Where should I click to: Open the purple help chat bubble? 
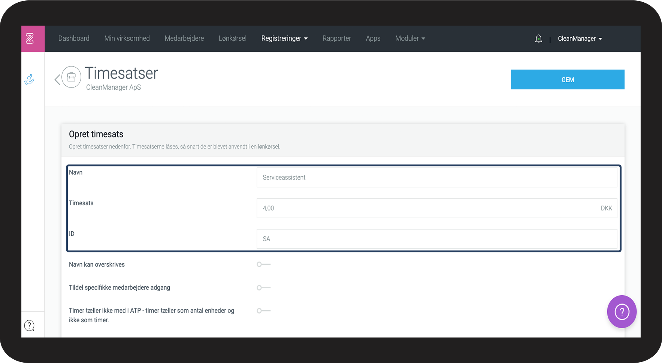[x=622, y=312]
